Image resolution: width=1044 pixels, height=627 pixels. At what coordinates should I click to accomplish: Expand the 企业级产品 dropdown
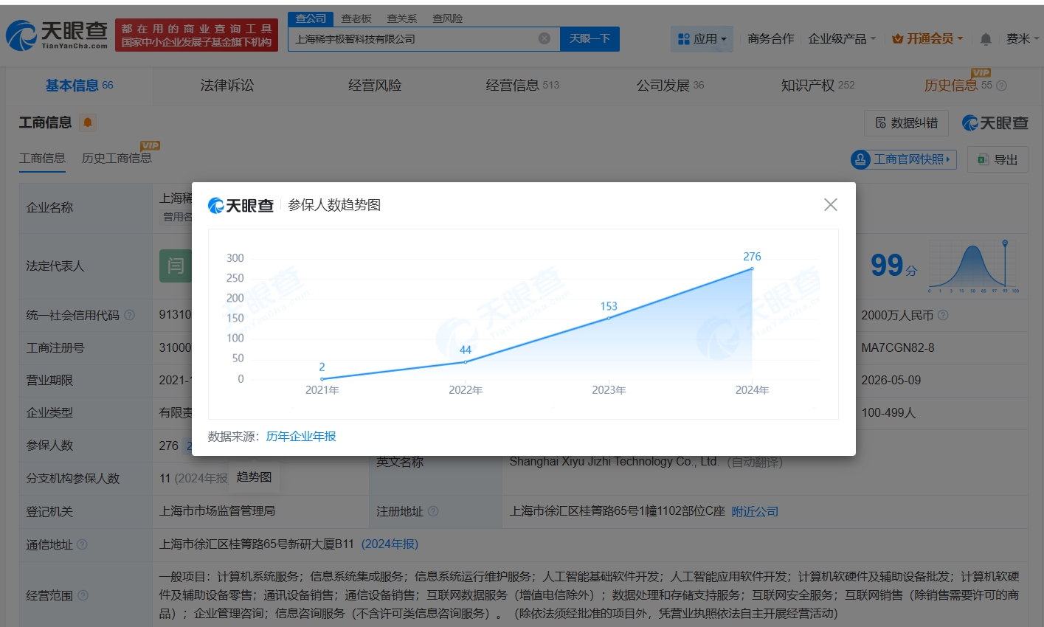[842, 38]
